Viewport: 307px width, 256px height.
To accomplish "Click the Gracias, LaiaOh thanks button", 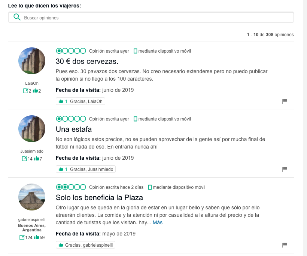I will point(80,101).
